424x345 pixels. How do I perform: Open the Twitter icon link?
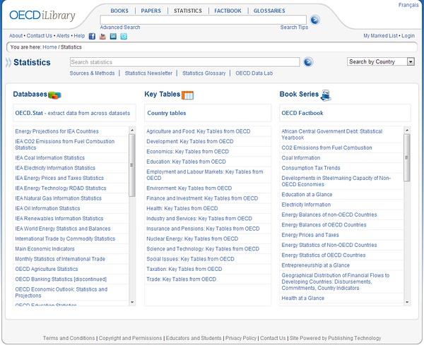point(124,36)
